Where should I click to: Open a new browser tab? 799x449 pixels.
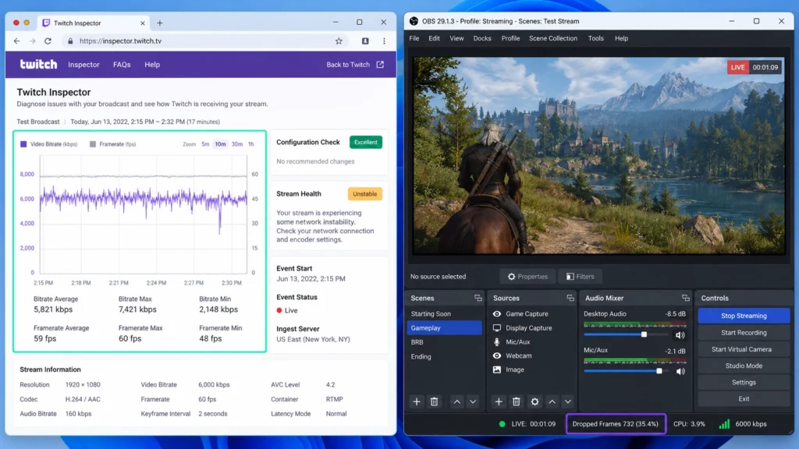159,23
